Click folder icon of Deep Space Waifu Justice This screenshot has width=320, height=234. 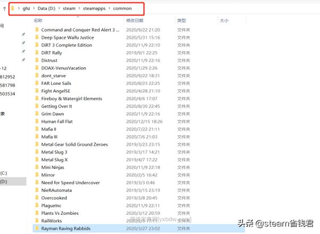37,37
